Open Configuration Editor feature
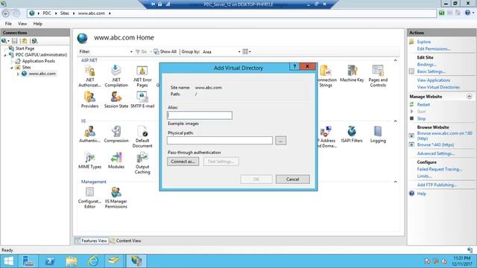Screen dimensions: 477x268 (89, 197)
